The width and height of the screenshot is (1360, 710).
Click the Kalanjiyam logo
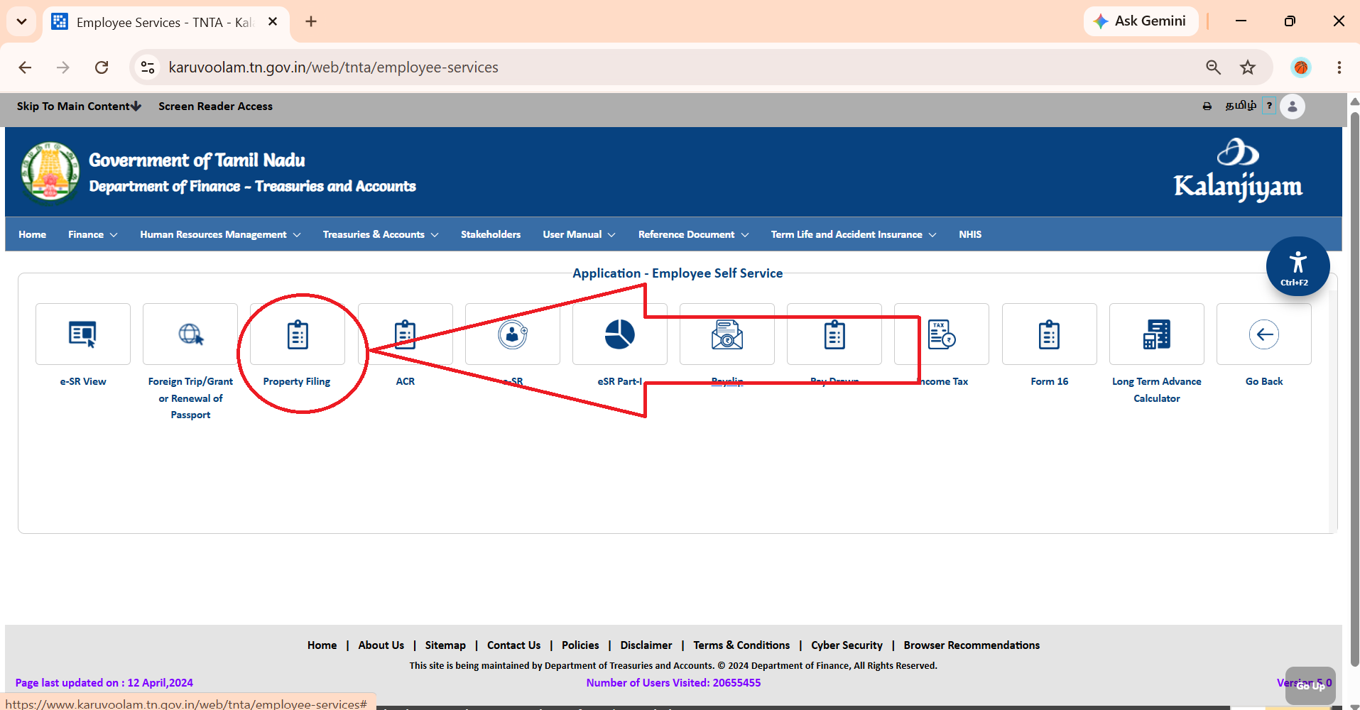pyautogui.click(x=1238, y=170)
